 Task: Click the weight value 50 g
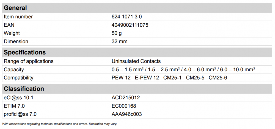coord(117,33)
